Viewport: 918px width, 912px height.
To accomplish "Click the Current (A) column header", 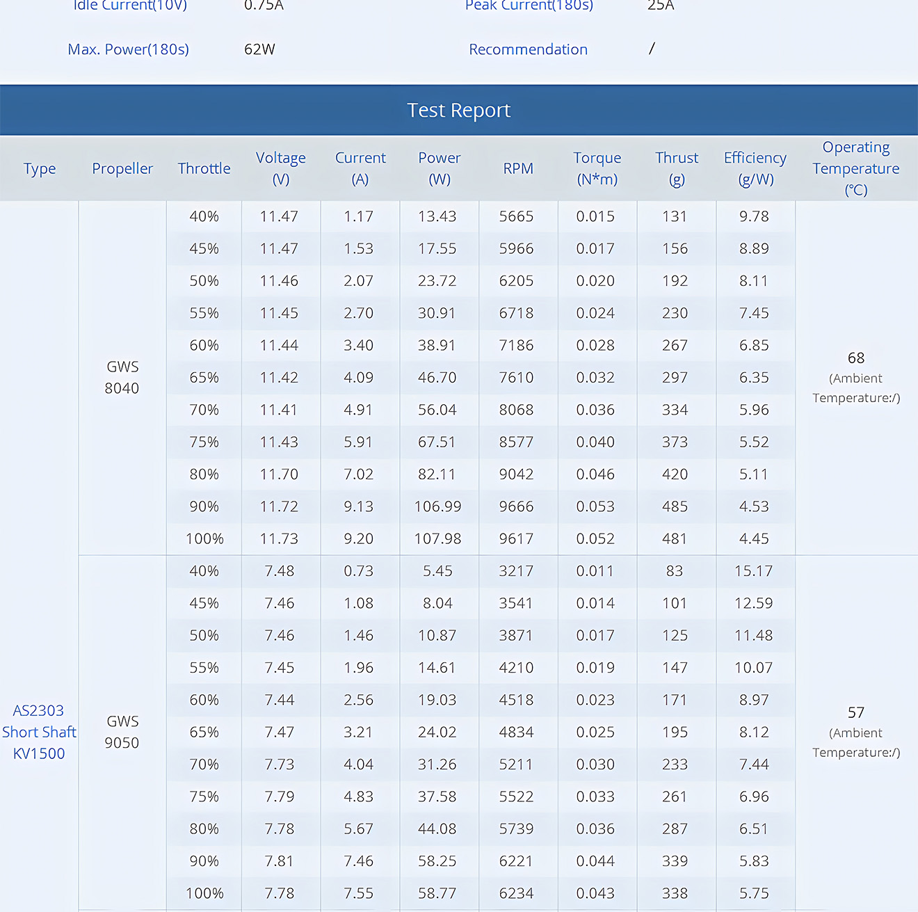I will tap(360, 168).
